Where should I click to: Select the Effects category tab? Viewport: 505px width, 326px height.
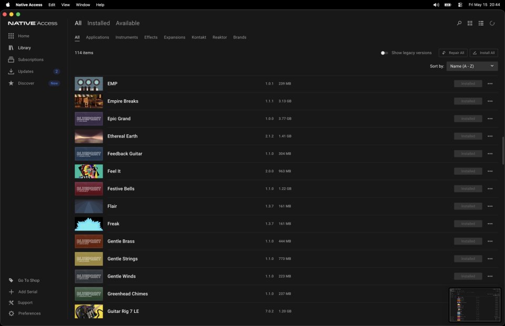coord(151,37)
